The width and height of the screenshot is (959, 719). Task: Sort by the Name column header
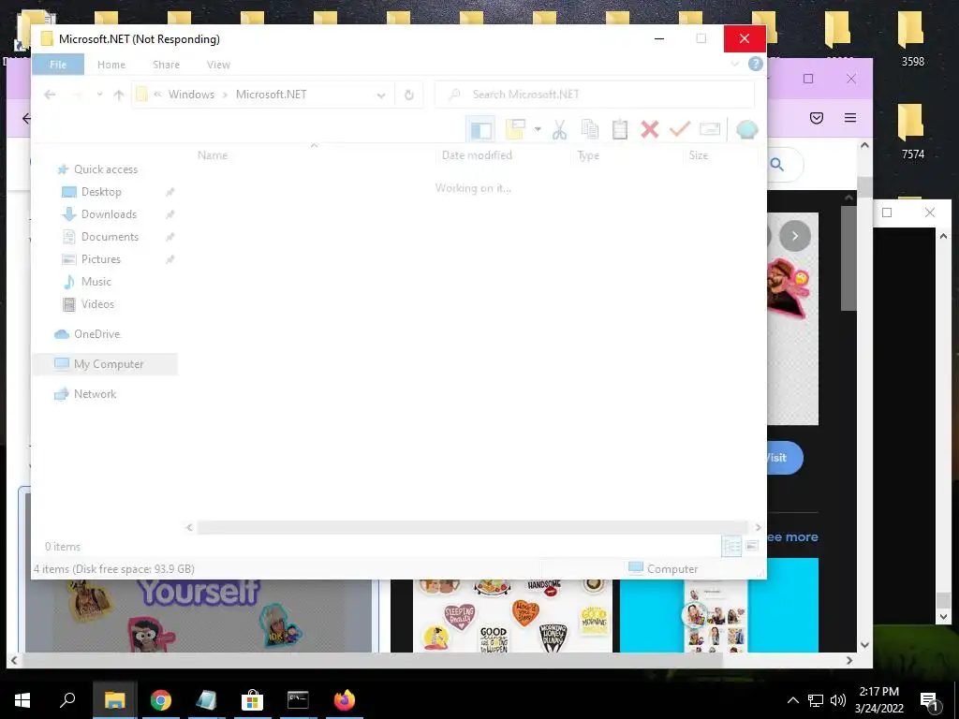pyautogui.click(x=213, y=155)
